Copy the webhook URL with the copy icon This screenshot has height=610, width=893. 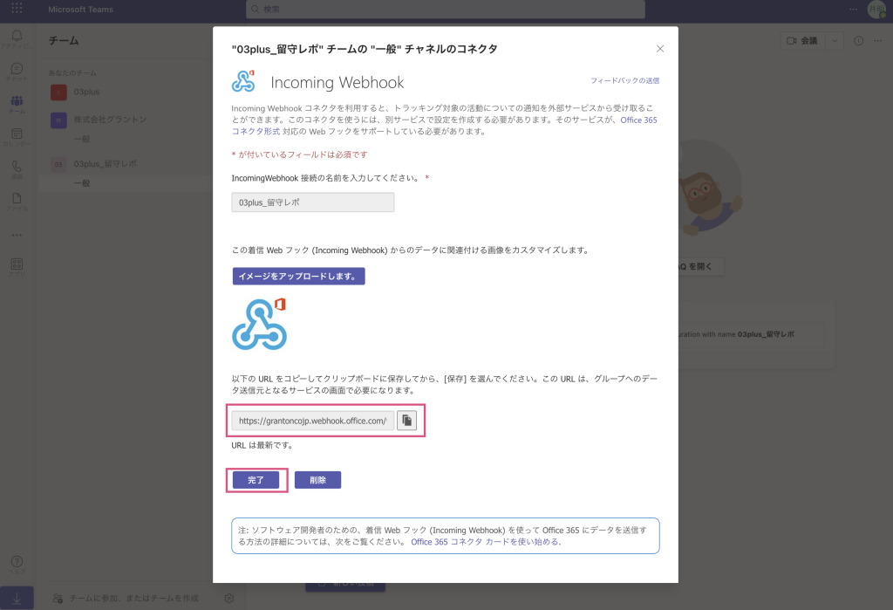pyautogui.click(x=407, y=421)
